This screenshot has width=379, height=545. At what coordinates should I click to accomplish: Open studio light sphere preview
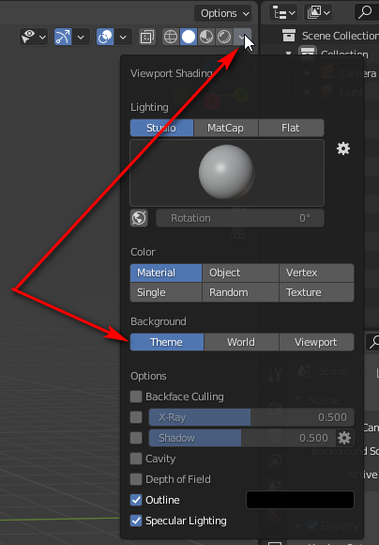click(x=227, y=173)
